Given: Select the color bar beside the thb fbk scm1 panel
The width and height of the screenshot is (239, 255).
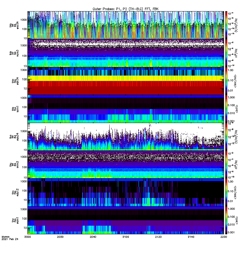Looking at the screenshot, I should 226,109.
